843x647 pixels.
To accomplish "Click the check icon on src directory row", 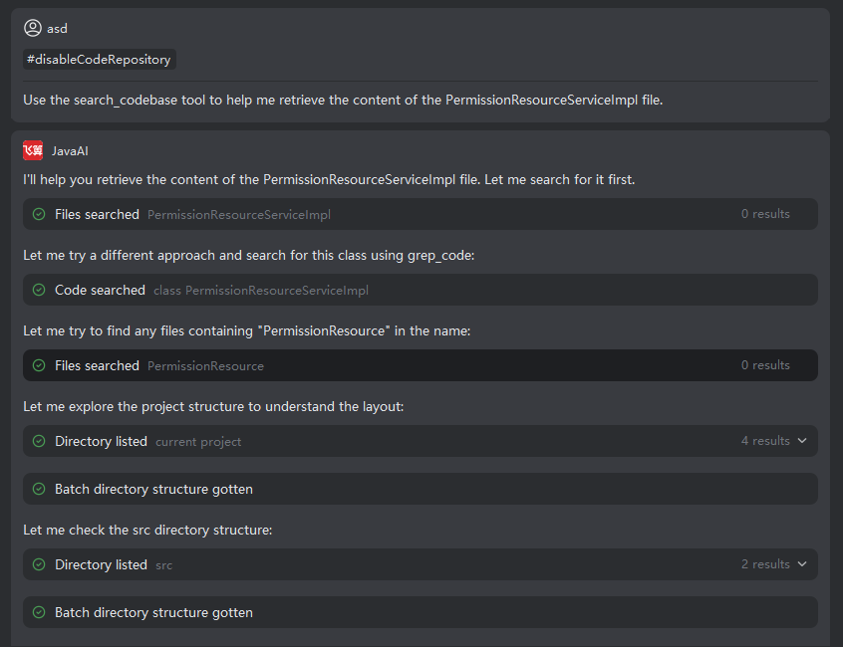I will pos(39,564).
